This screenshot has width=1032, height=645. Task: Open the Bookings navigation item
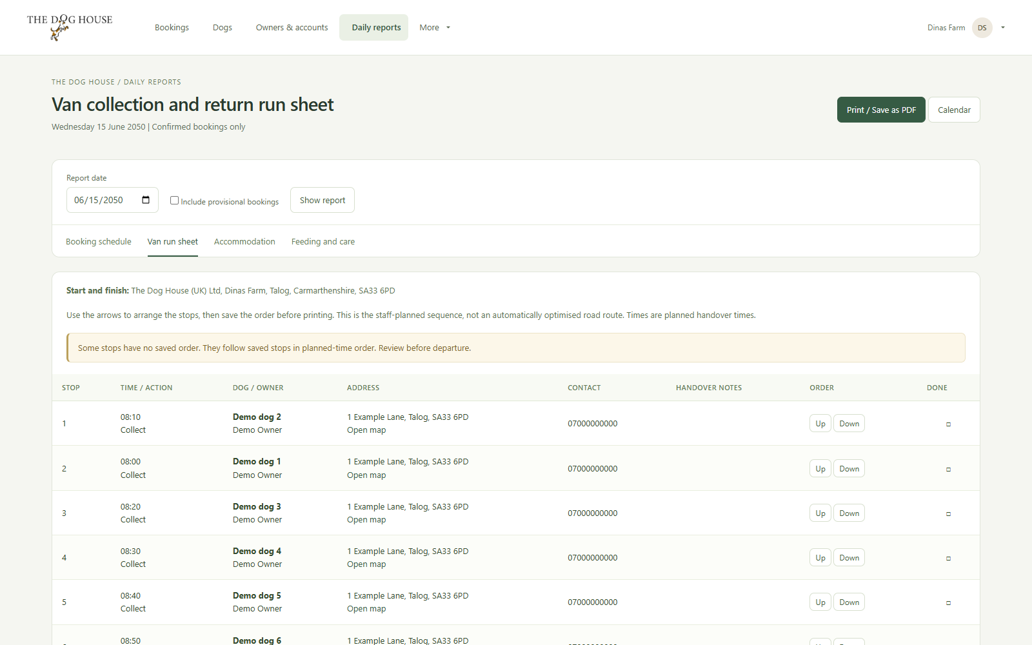pyautogui.click(x=172, y=28)
